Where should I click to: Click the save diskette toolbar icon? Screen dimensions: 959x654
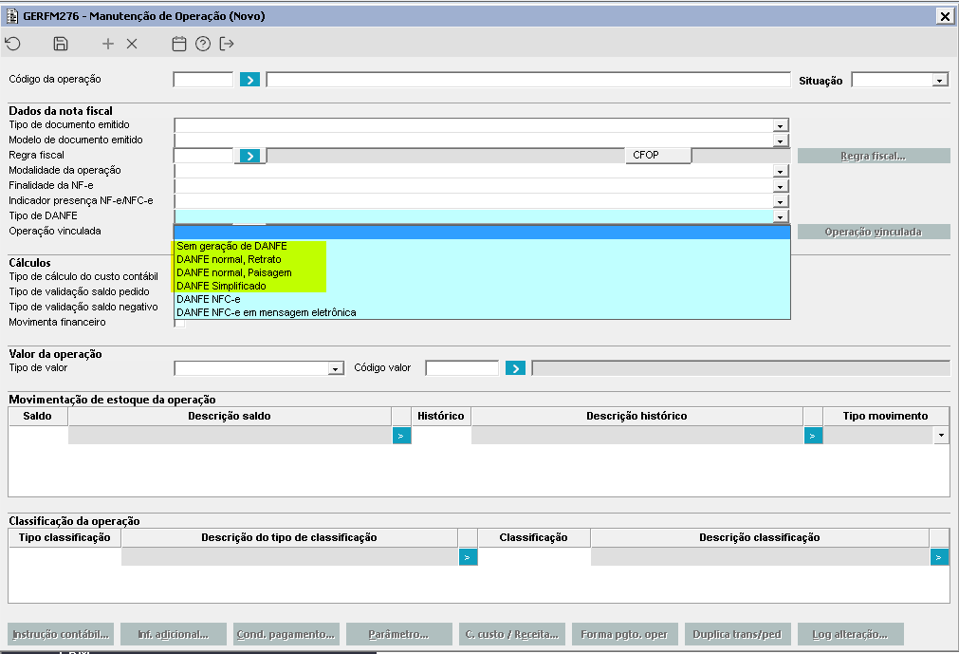(60, 44)
